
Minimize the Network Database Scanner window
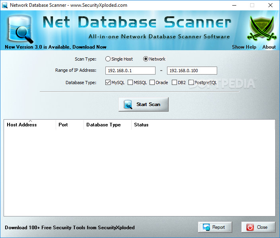click(234, 5)
